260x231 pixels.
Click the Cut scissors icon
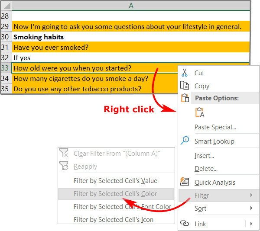point(185,73)
